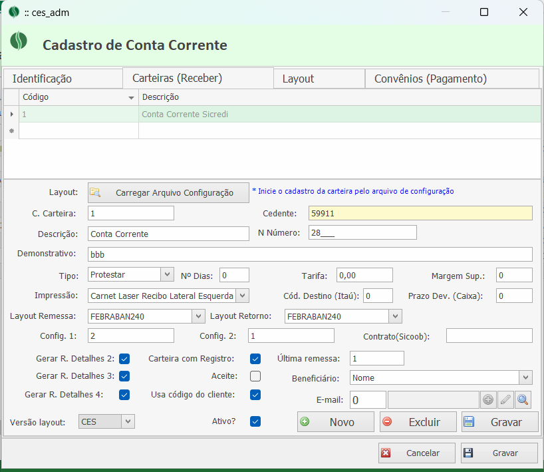Toggle Gerar R. Detalhes 4 checkbox

pyautogui.click(x=124, y=395)
